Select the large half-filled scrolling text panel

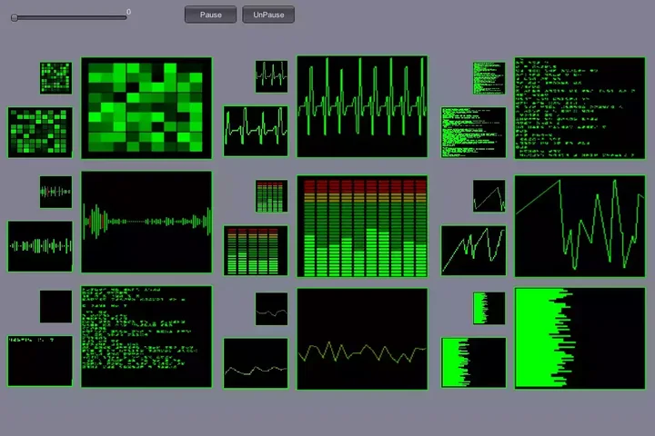click(146, 337)
